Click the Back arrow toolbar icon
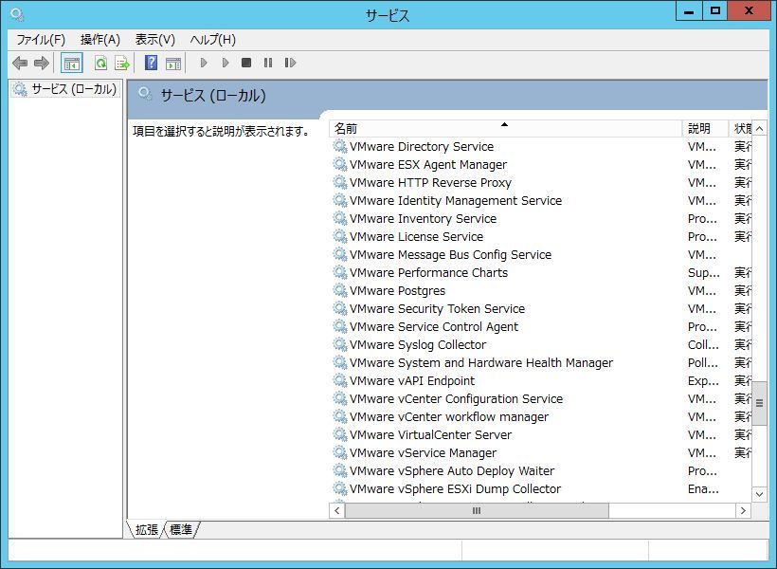 pyautogui.click(x=20, y=63)
